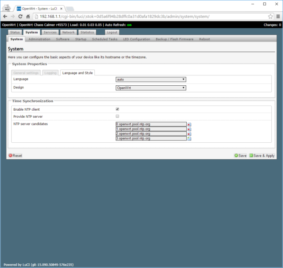
Task: Expand the Design theme dropdown
Action: [x=150, y=88]
